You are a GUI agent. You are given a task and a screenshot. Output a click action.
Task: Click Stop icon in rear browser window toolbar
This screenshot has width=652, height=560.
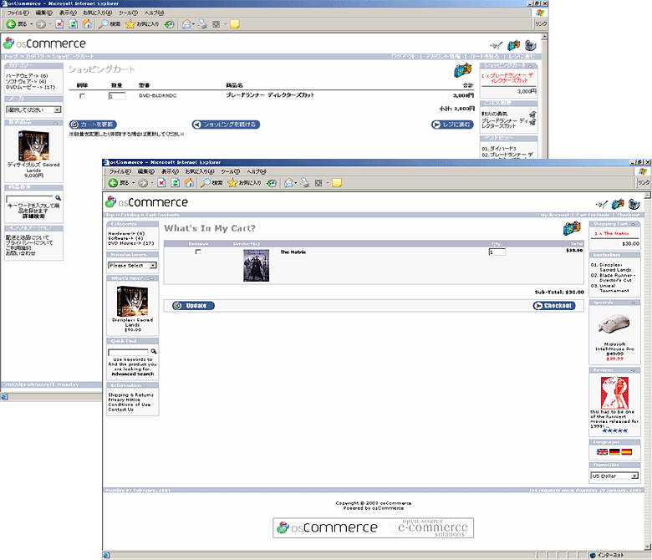point(59,24)
